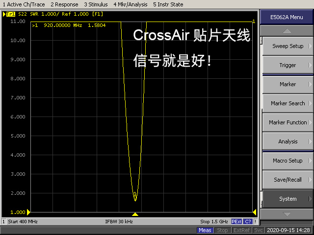
Task: Click the IFBW 30 kHz field
Action: click(119, 222)
